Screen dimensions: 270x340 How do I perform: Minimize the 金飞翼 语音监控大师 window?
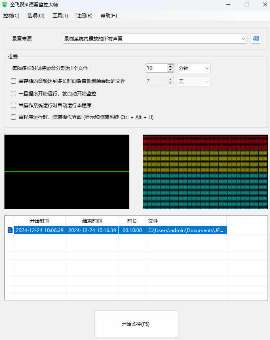(228, 5)
